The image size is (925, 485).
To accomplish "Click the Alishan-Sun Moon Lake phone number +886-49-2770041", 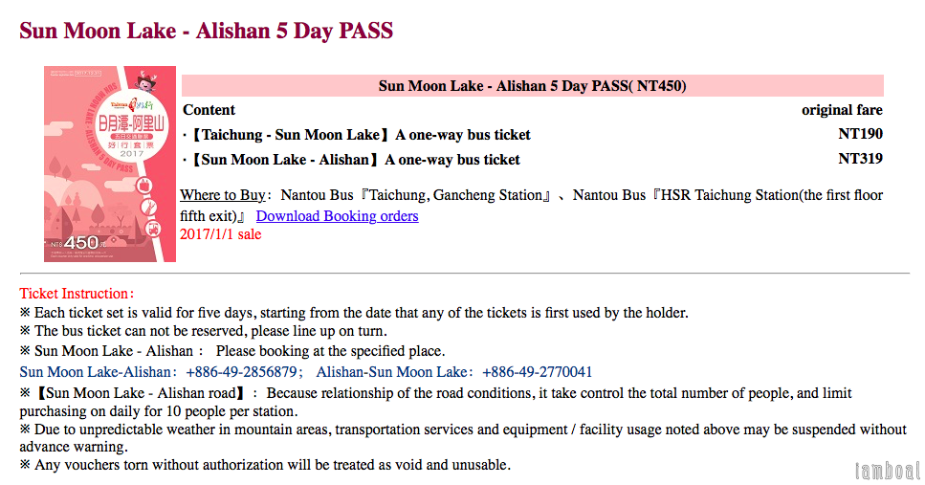I will tap(537, 372).
